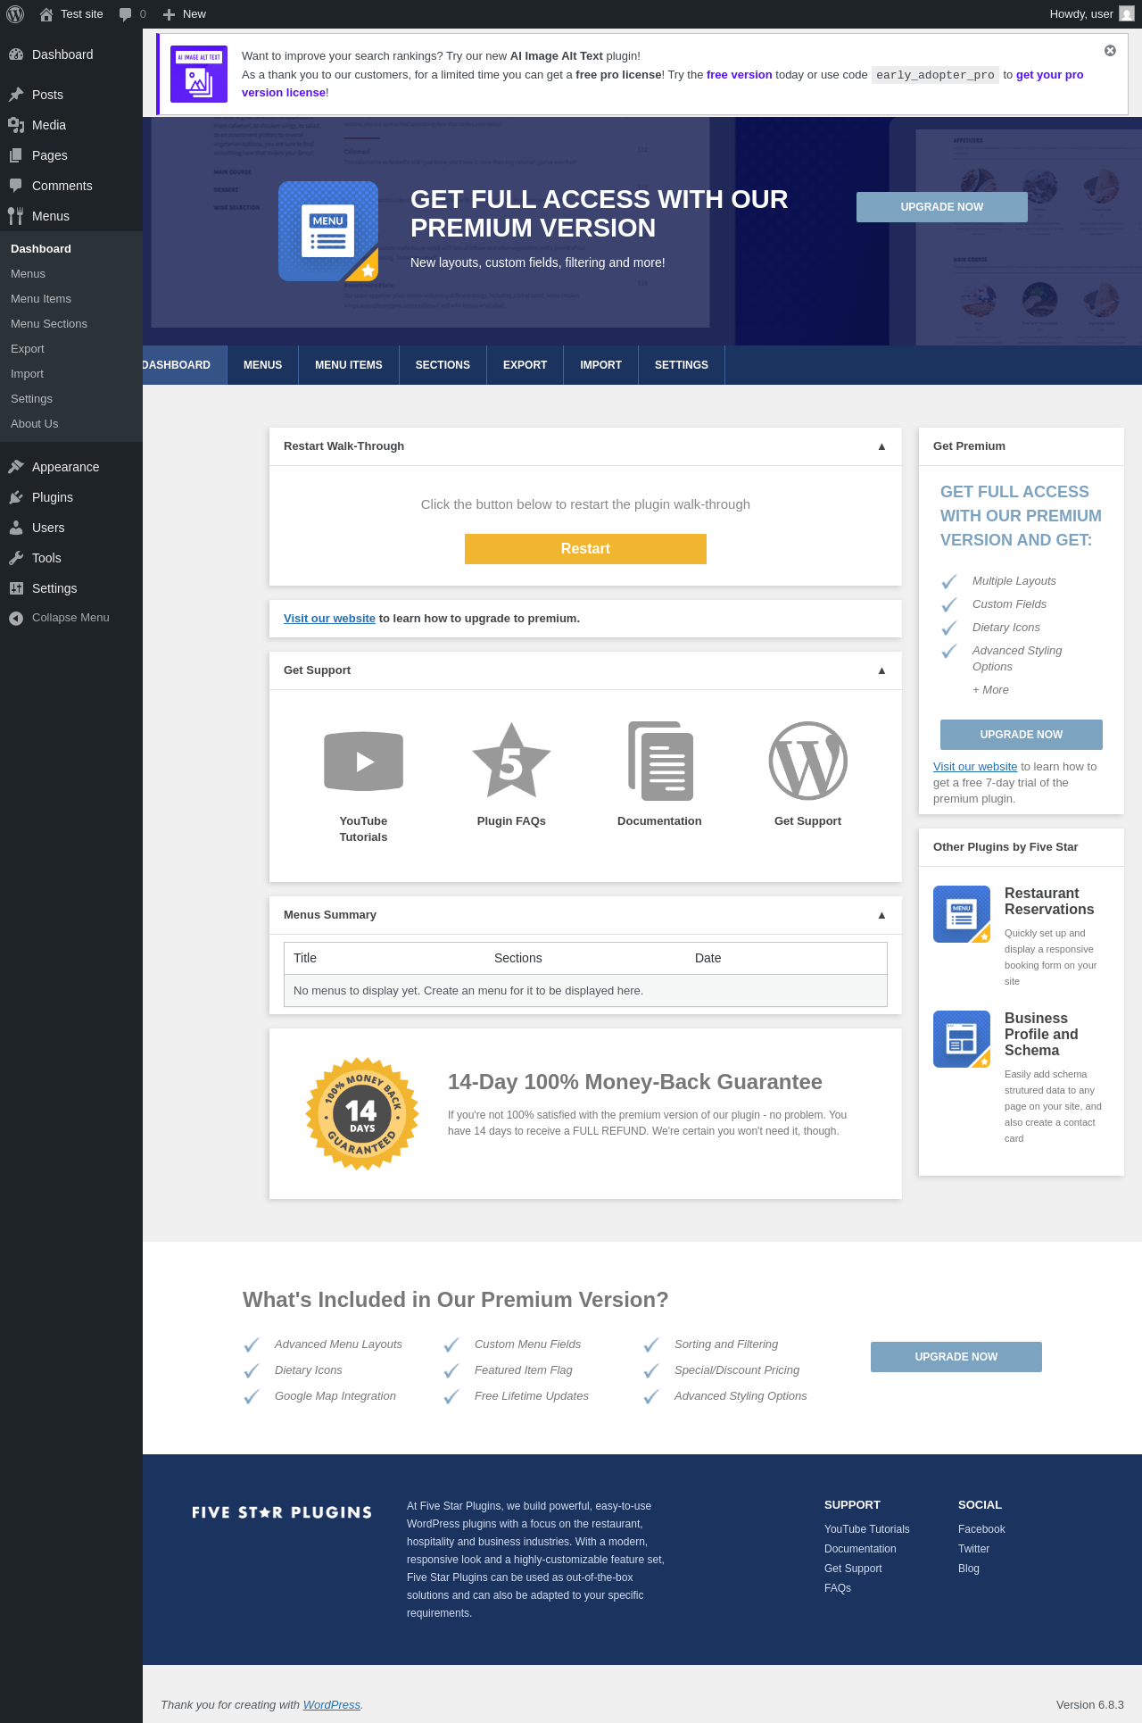The height and width of the screenshot is (1723, 1142).
Task: Click the early_adopter_pro promo code
Action: pyautogui.click(x=935, y=75)
